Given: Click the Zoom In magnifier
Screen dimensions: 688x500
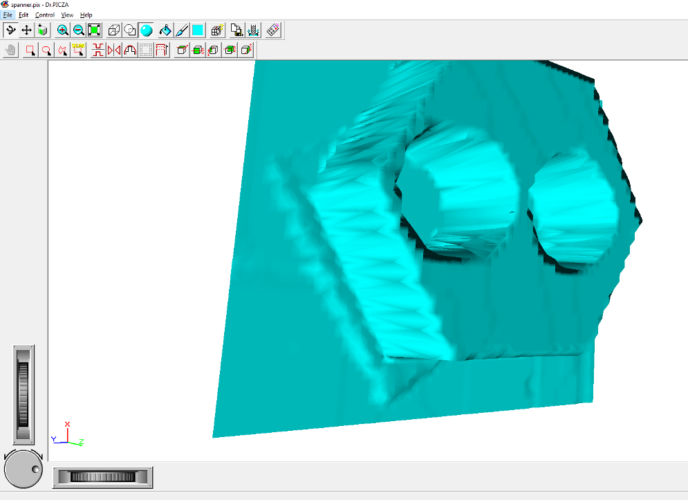Looking at the screenshot, I should point(63,30).
